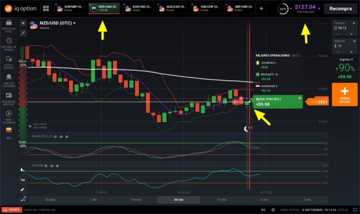This screenshot has height=214, width=360.
Task: Open Historial de Trading in sidebar
Action: pyautogui.click(x=9, y=44)
